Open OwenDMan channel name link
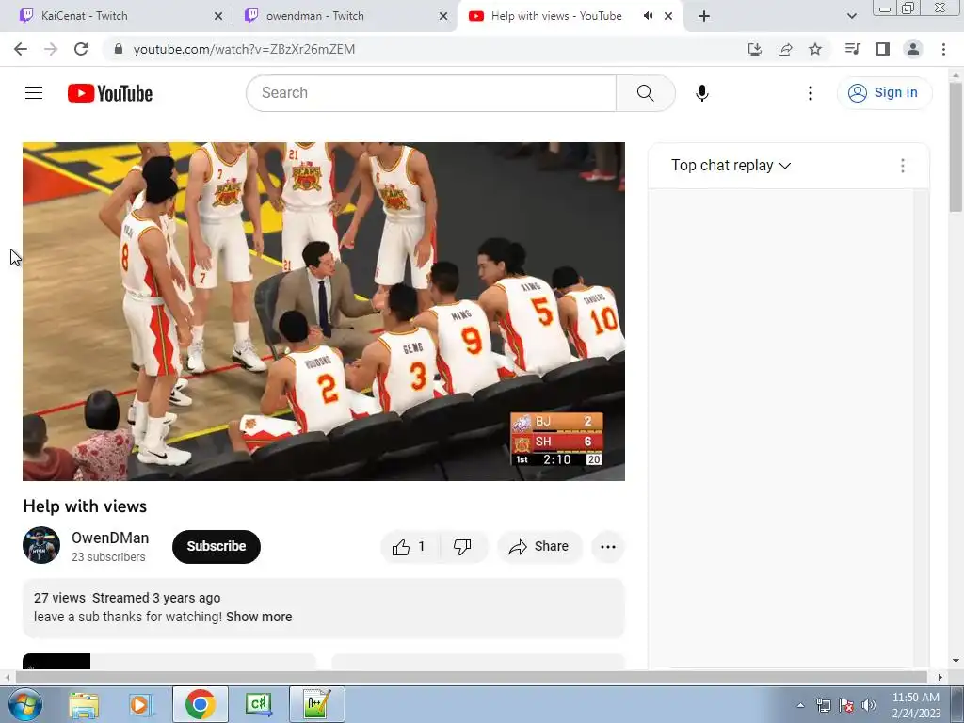The height and width of the screenshot is (723, 964). 110,538
